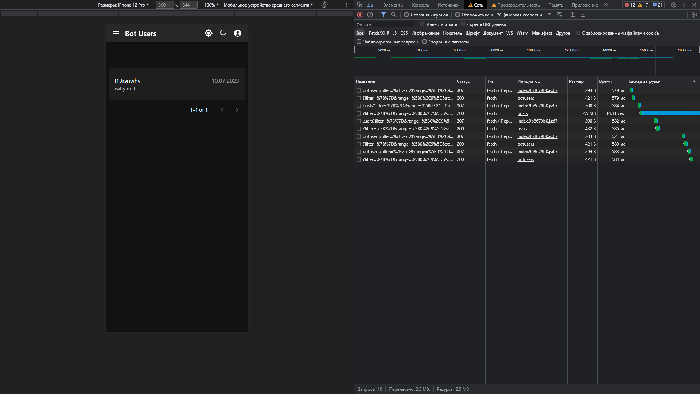Click the Фильтр text input field
This screenshot has width=700, height=394.
[385, 24]
